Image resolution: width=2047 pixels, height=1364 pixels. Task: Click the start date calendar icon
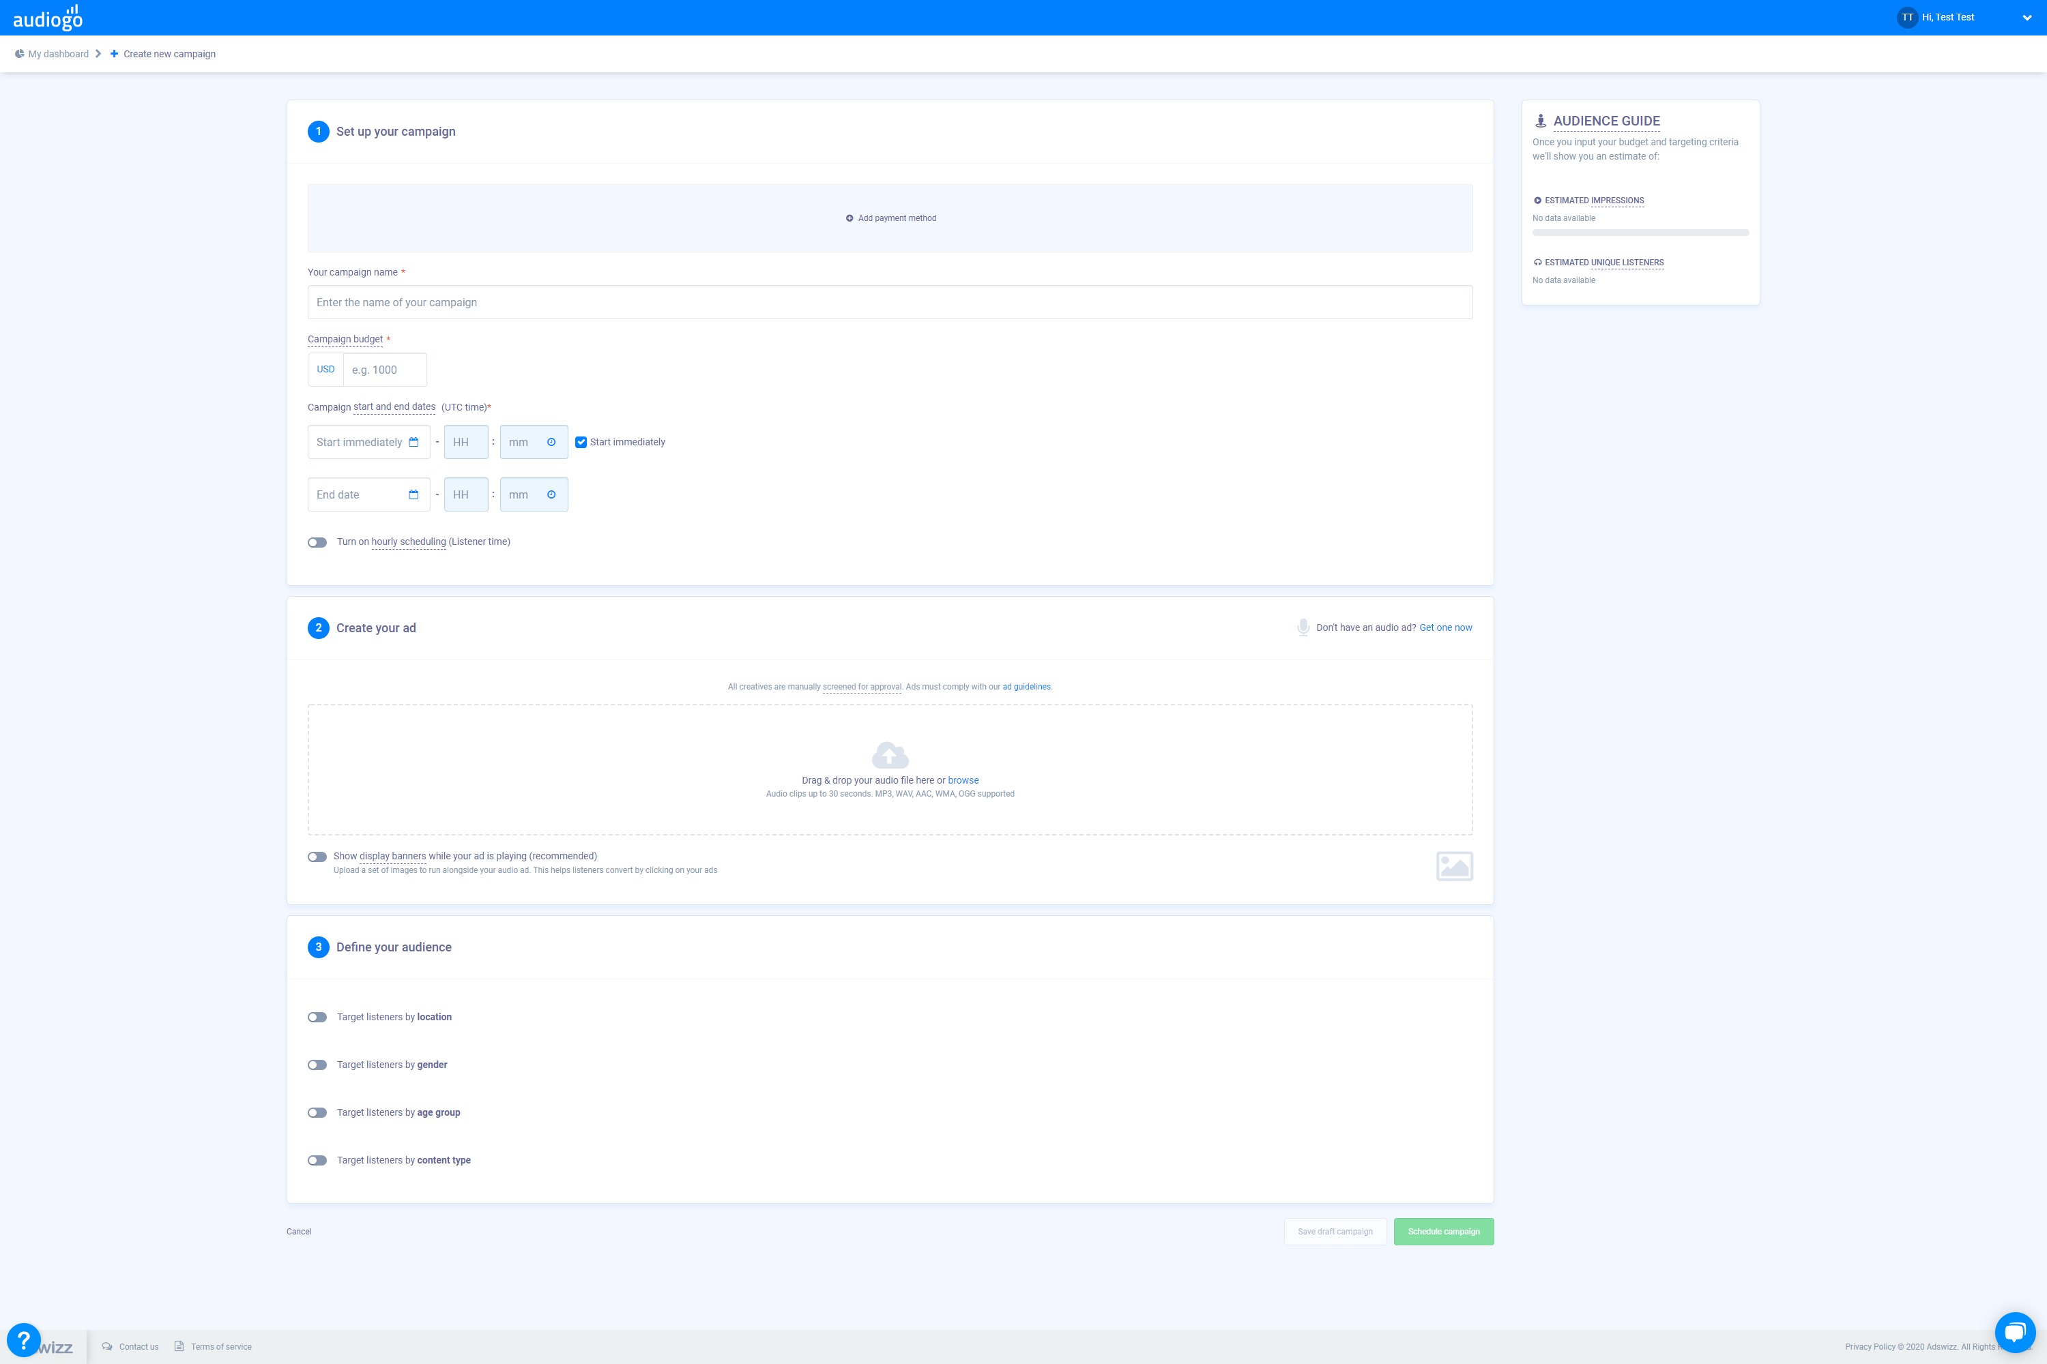(413, 442)
